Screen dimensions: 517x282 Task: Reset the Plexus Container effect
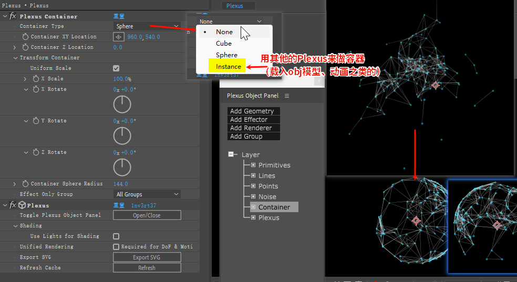[119, 16]
